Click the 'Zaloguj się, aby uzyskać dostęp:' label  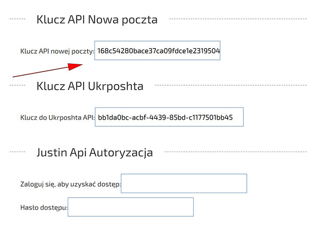pos(70,184)
